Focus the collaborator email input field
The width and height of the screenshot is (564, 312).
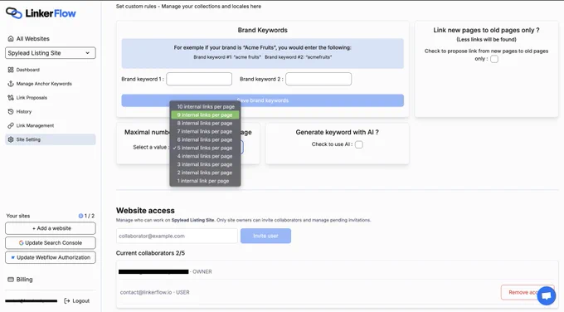(x=177, y=236)
